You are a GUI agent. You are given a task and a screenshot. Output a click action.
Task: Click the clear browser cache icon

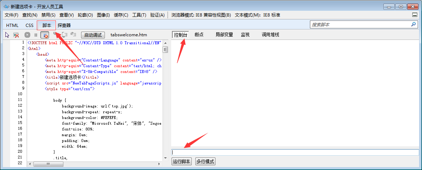tap(16, 35)
